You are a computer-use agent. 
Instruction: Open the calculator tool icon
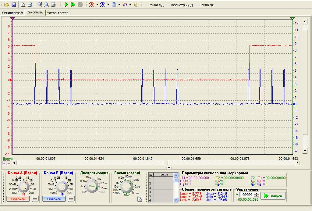[x=114, y=5]
